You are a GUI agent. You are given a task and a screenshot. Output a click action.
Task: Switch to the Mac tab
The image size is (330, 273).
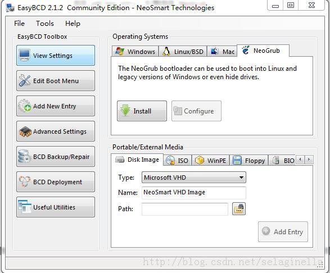pyautogui.click(x=222, y=51)
